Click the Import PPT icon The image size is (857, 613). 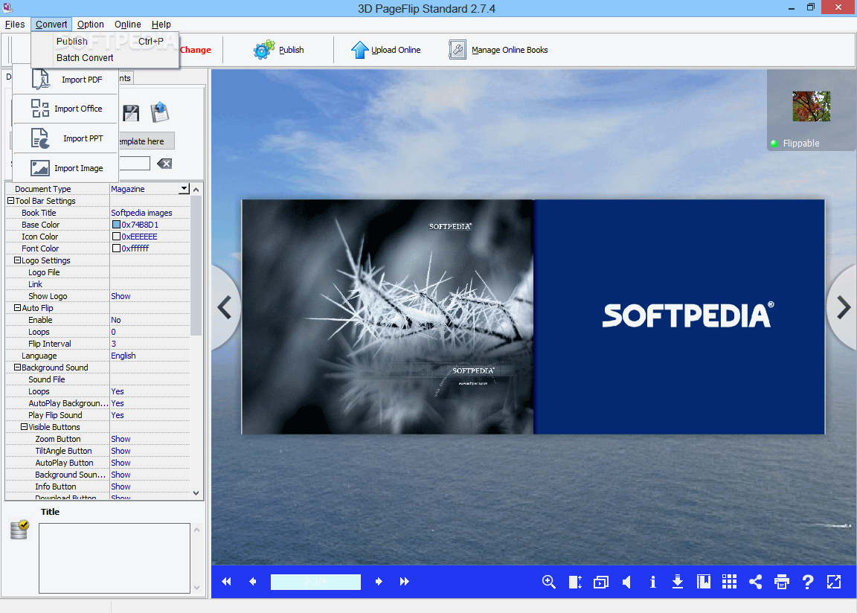[40, 138]
